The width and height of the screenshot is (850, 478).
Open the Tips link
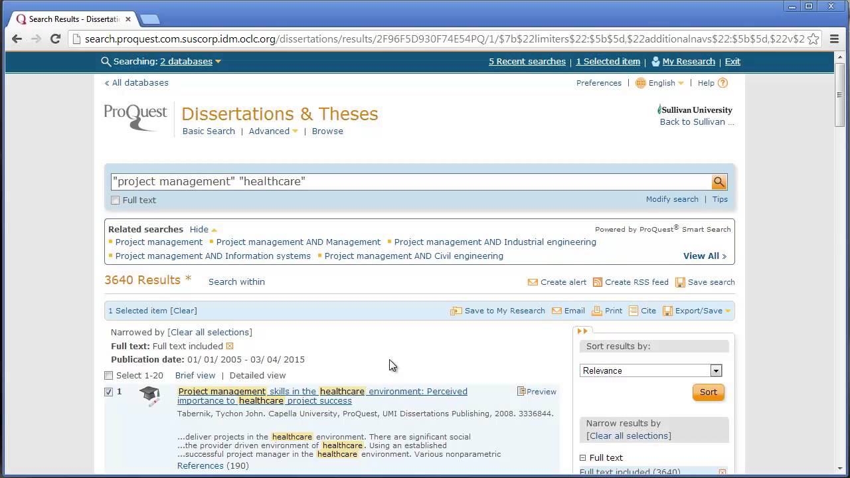click(x=720, y=199)
